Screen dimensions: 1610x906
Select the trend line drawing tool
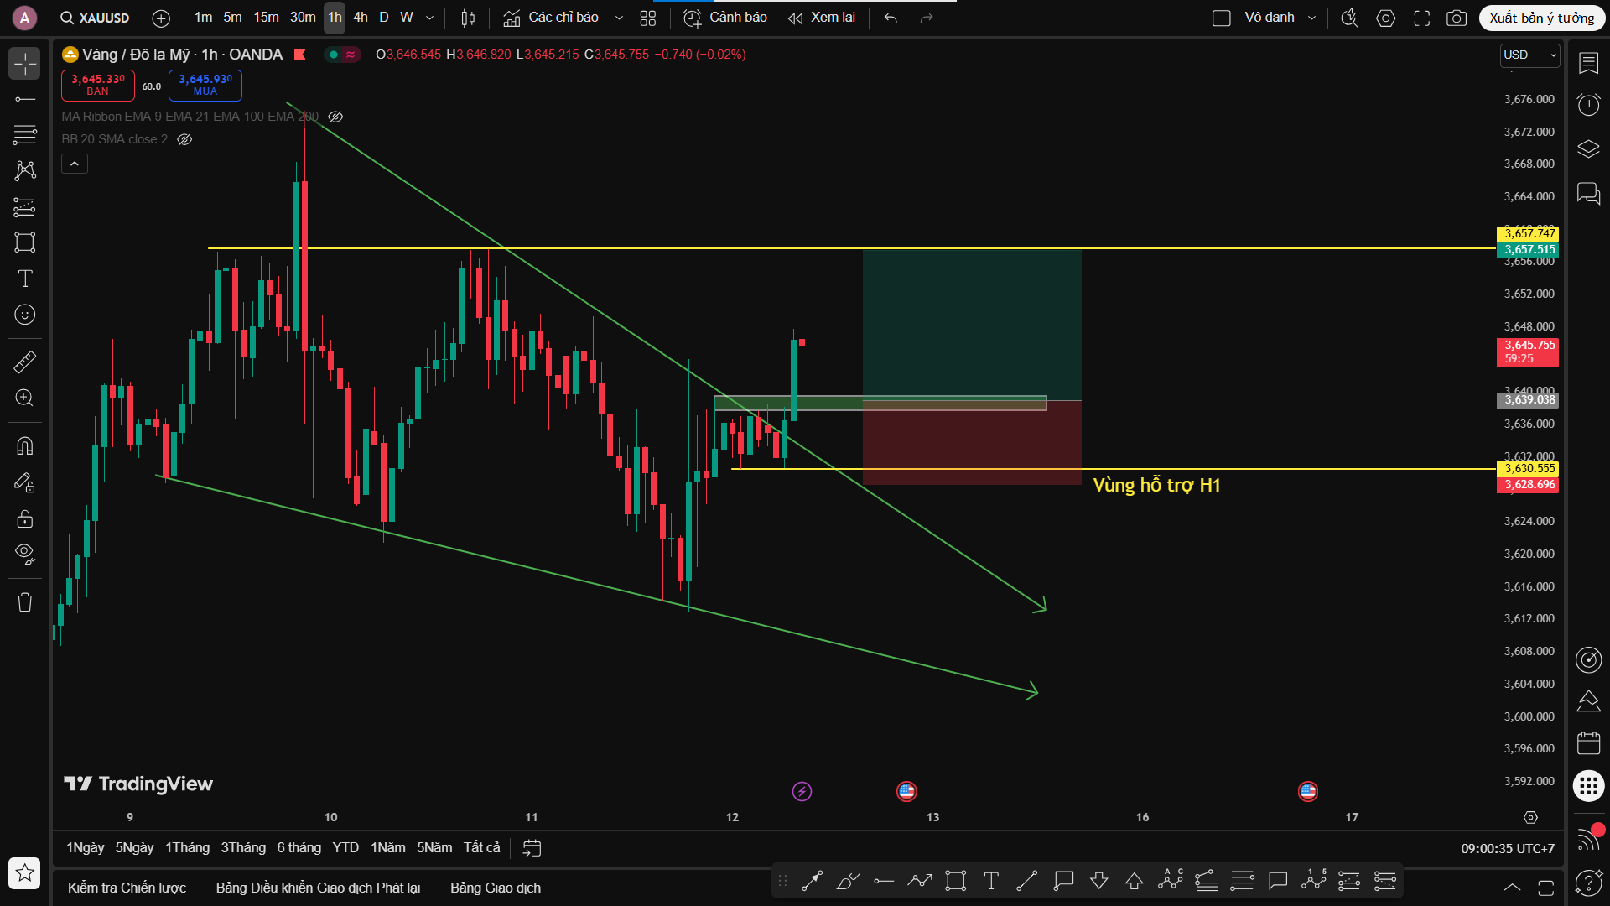tap(25, 99)
